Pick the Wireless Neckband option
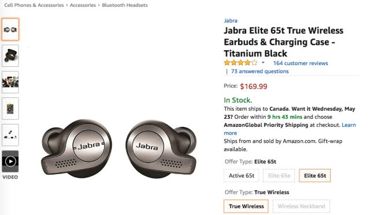Screen dimensions: 370x215 pos(301,206)
